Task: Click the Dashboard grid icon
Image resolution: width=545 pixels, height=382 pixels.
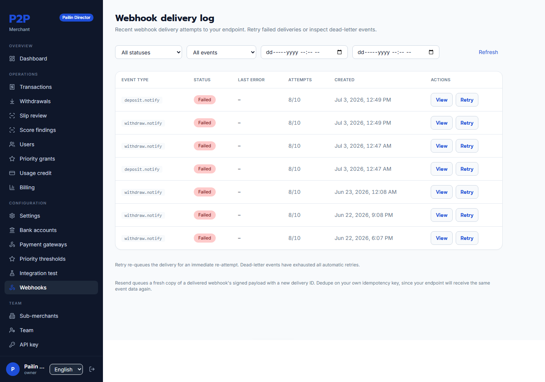Action: pyautogui.click(x=12, y=59)
